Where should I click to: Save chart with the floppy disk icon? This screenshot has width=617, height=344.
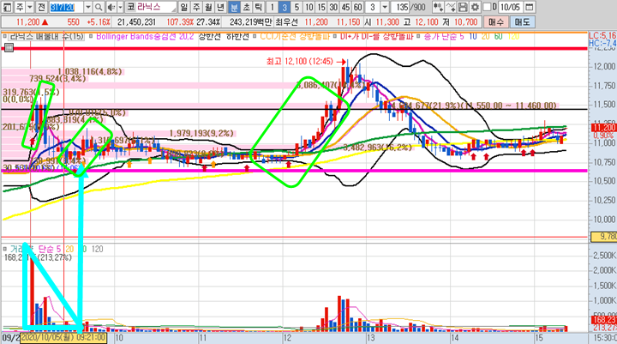(463, 7)
